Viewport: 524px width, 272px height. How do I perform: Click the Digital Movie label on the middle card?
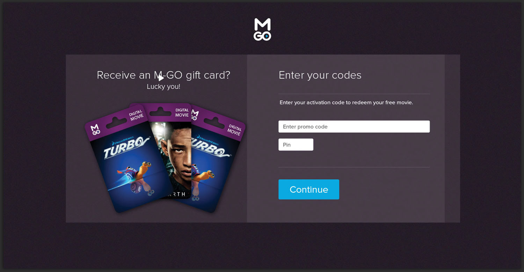(x=182, y=112)
